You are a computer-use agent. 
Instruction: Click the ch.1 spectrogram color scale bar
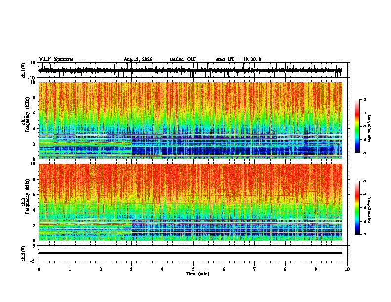tap(357, 126)
